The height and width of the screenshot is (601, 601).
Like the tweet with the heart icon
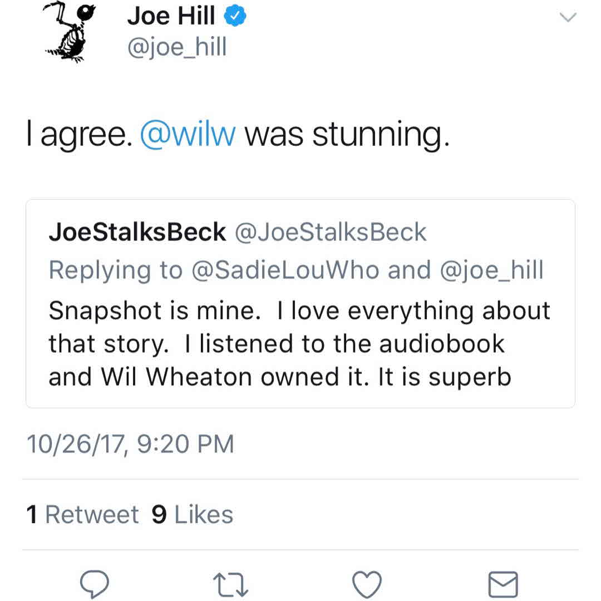[367, 585]
